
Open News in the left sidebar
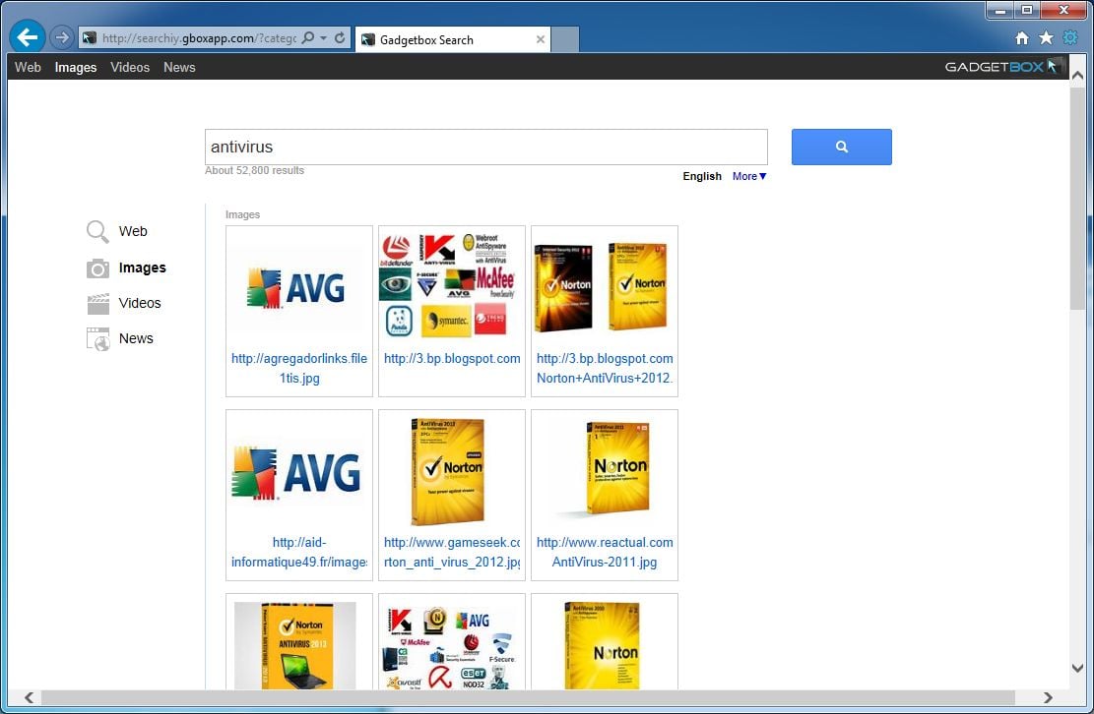136,338
